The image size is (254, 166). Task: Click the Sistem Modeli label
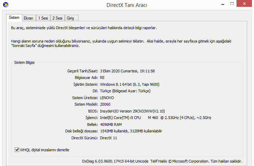[86, 104]
